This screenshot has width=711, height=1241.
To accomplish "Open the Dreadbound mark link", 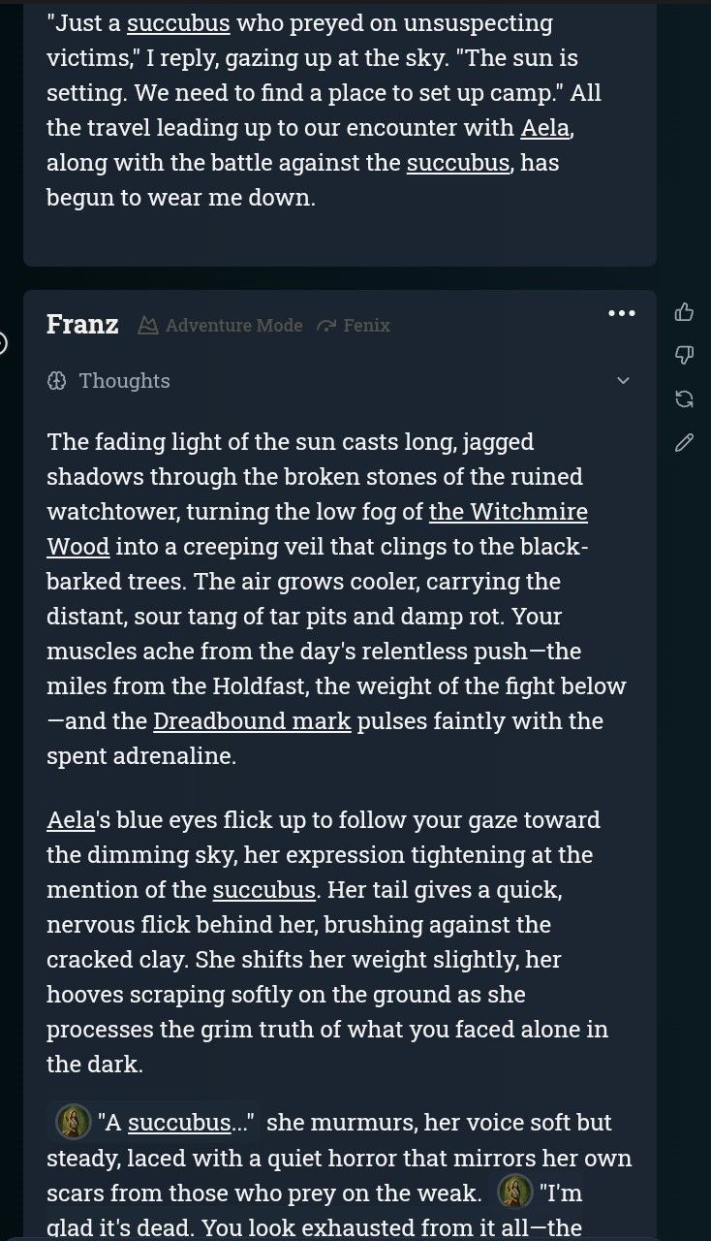I will (252, 721).
